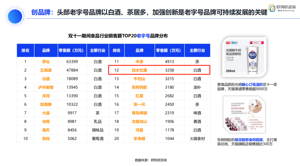Screen dimensions: 300x166
Task: Click brand name 东阿阿胶 in table
Action: (x=139, y=87)
